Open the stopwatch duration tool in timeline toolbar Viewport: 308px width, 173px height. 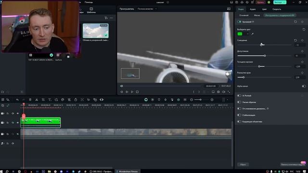[x=76, y=99]
